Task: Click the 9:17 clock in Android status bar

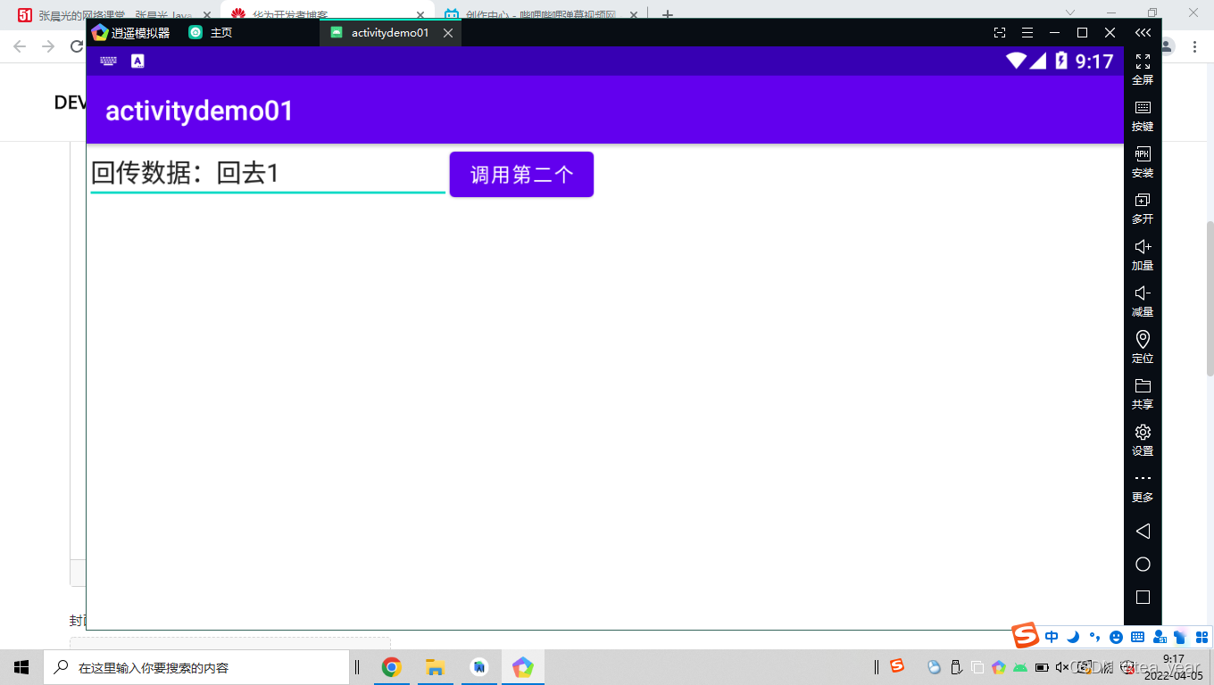Action: click(1094, 61)
